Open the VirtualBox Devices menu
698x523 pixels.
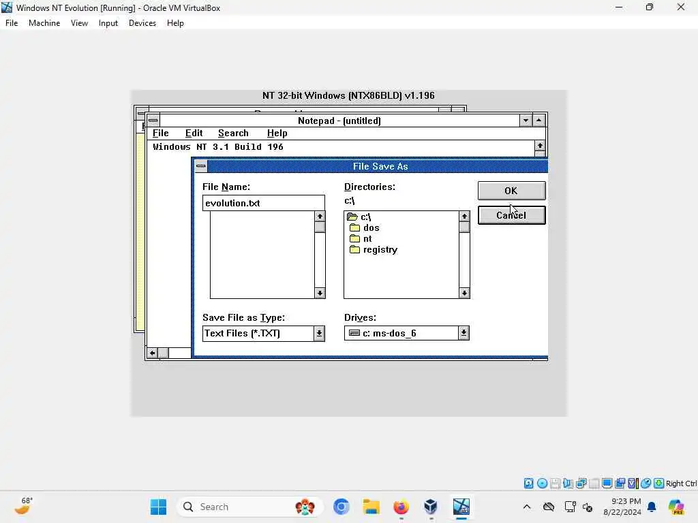tap(142, 23)
